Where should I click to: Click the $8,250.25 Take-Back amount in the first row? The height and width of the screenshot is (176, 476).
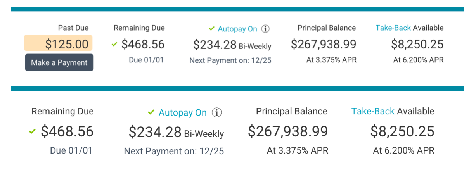(x=417, y=44)
